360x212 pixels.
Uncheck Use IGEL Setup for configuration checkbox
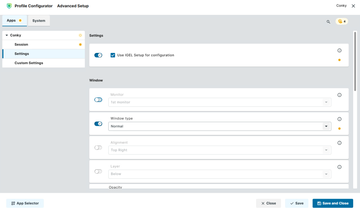pyautogui.click(x=113, y=55)
